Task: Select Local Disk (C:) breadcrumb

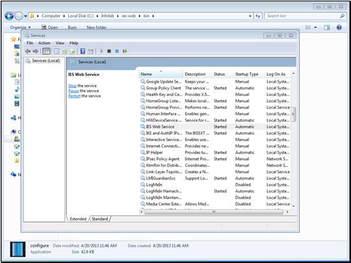Action: click(x=80, y=16)
